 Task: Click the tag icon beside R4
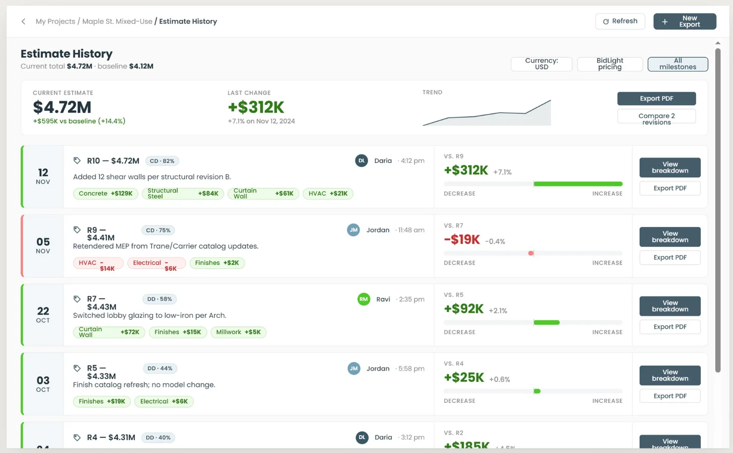pyautogui.click(x=77, y=438)
